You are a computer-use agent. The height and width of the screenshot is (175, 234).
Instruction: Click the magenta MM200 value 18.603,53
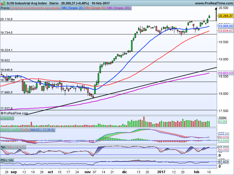226,73
